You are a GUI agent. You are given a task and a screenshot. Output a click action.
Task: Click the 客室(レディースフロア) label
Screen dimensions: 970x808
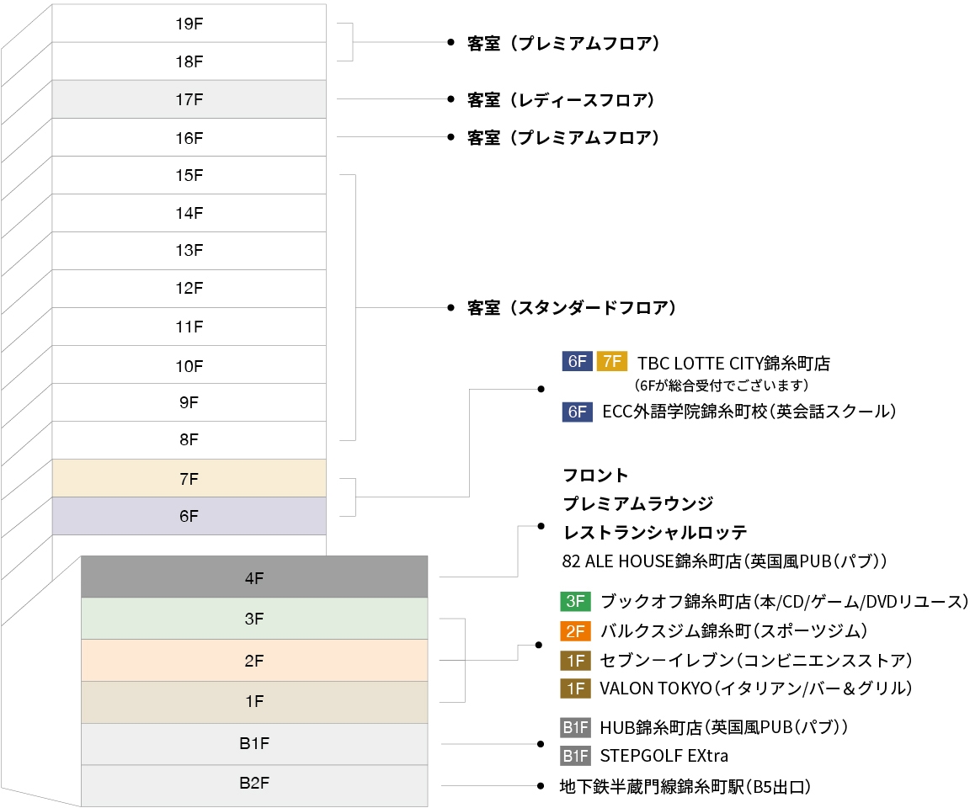coord(561,99)
